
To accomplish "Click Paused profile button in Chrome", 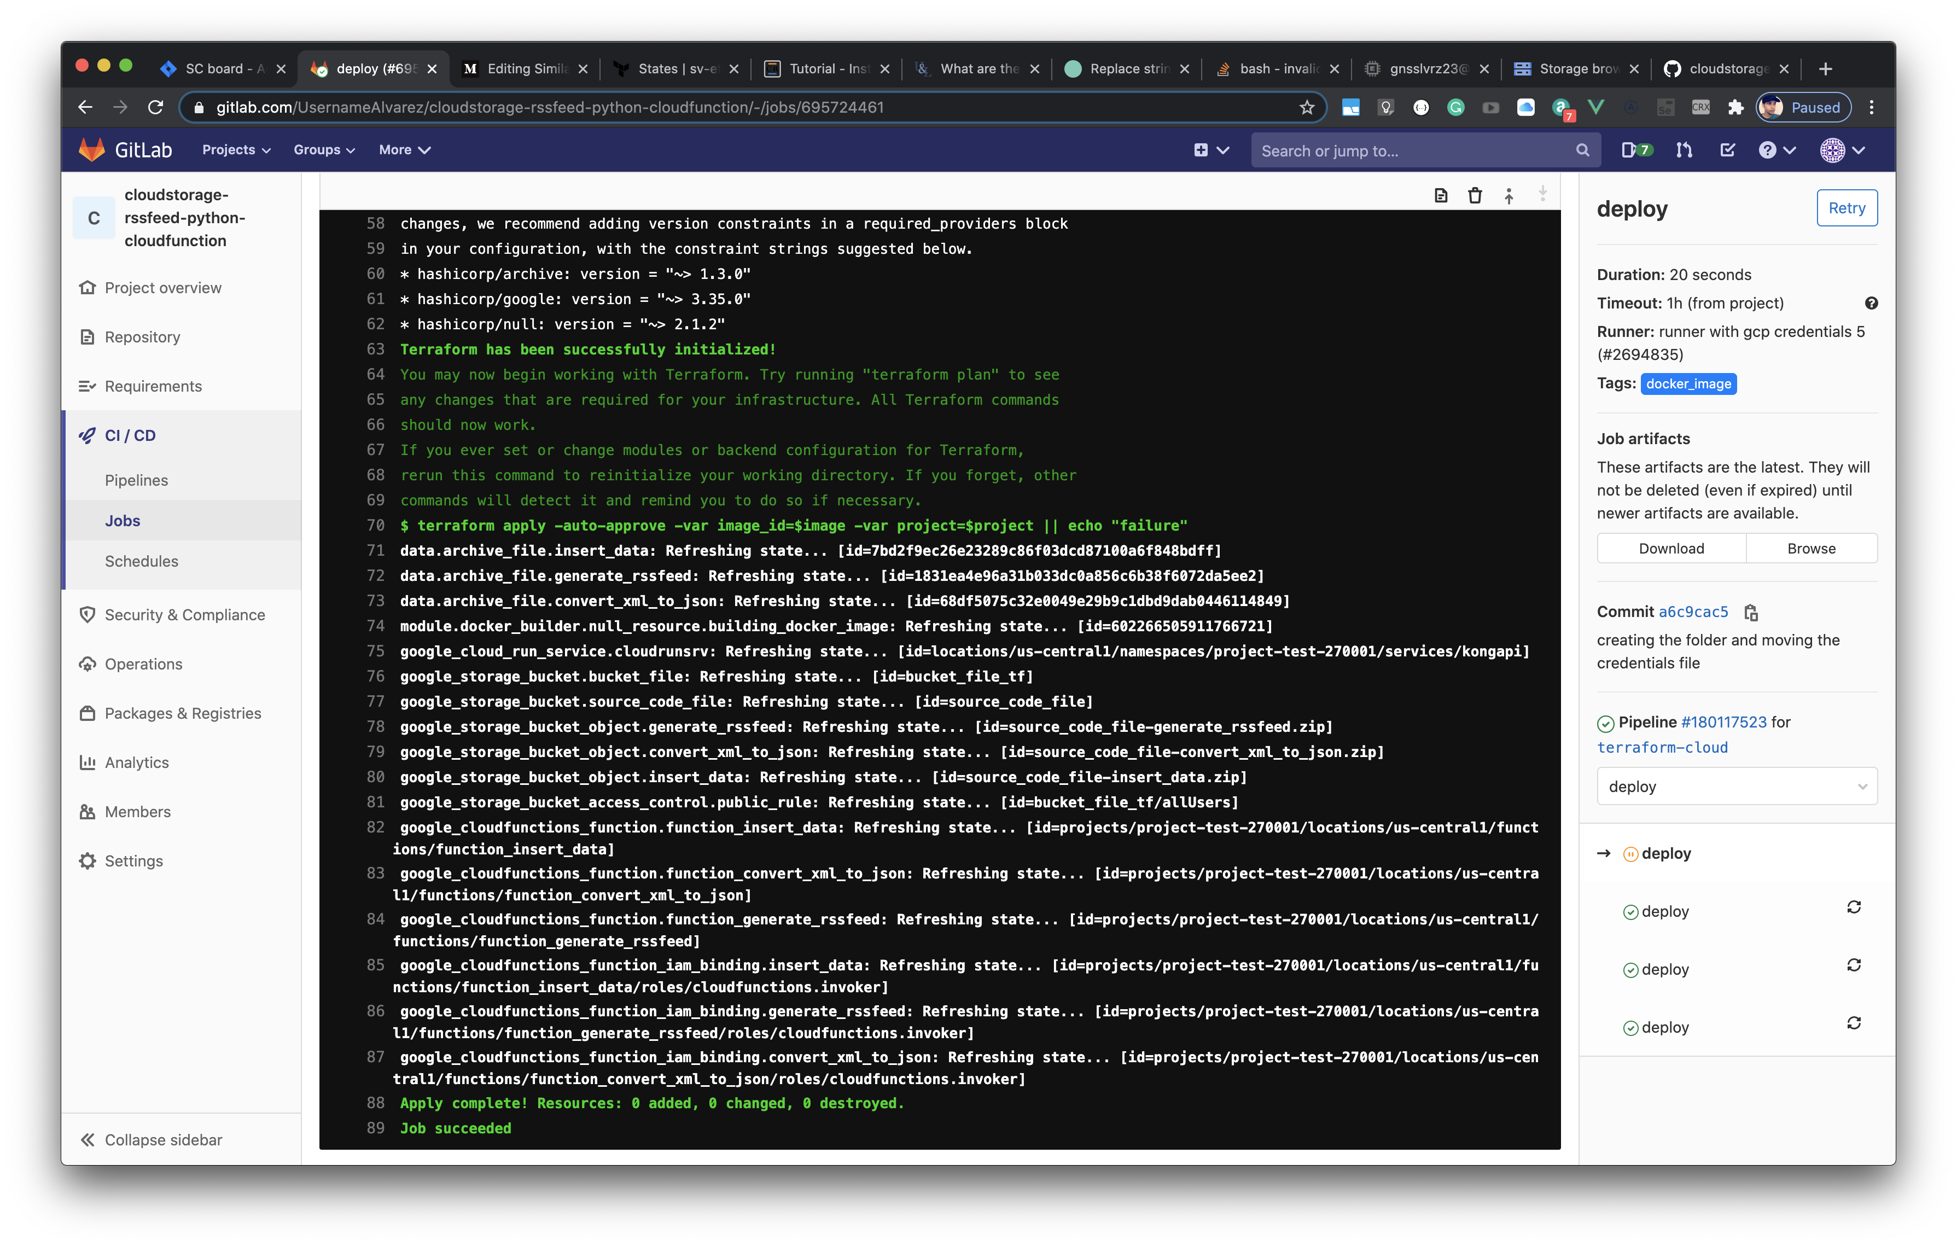I will pyautogui.click(x=1804, y=107).
